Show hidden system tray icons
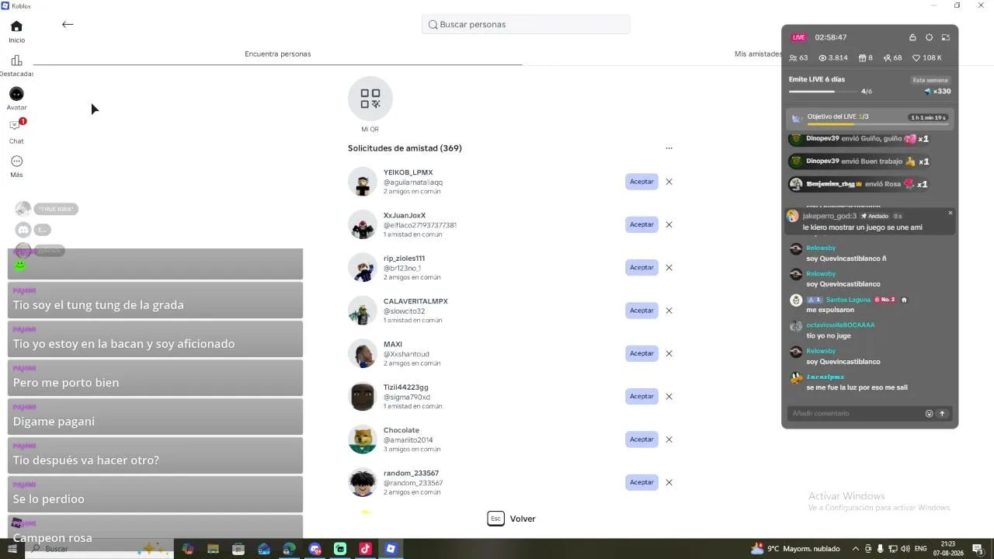 856,549
